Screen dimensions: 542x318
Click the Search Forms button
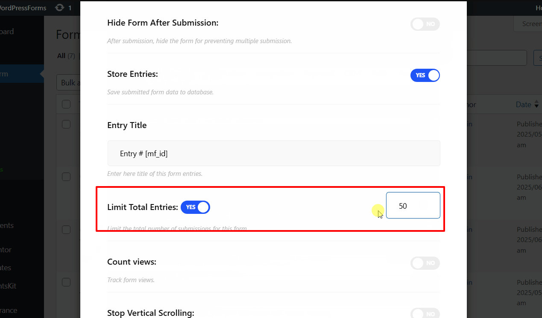pos(539,58)
